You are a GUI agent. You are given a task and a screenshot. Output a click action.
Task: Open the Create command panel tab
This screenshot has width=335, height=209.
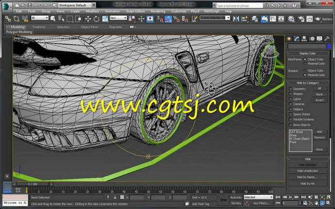[x=289, y=39]
